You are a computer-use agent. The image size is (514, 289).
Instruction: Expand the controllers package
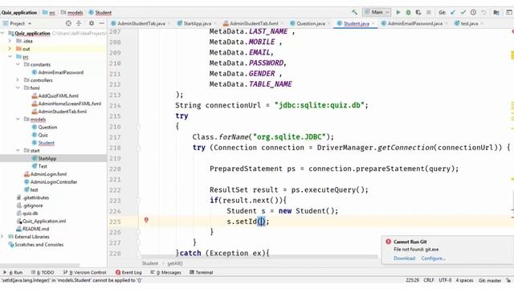(18, 80)
